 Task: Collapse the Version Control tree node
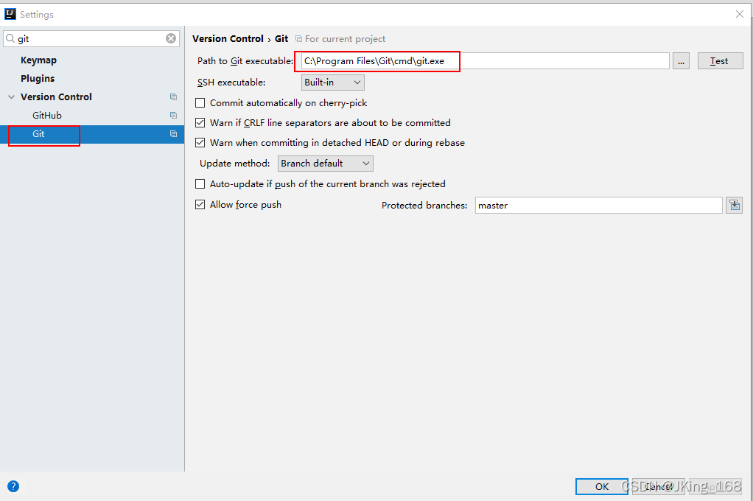pyautogui.click(x=12, y=97)
